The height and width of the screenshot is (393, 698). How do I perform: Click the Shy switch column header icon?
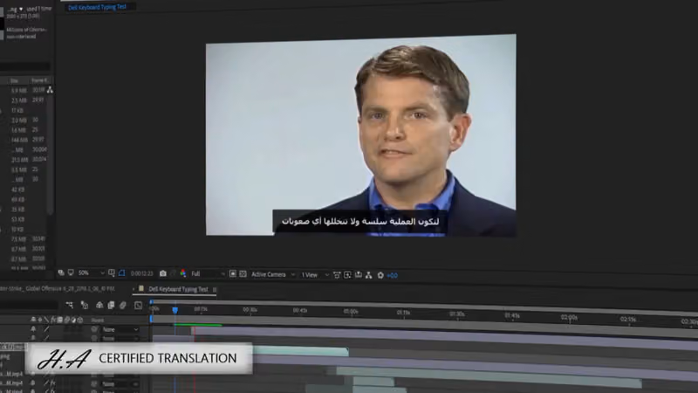tap(33, 320)
